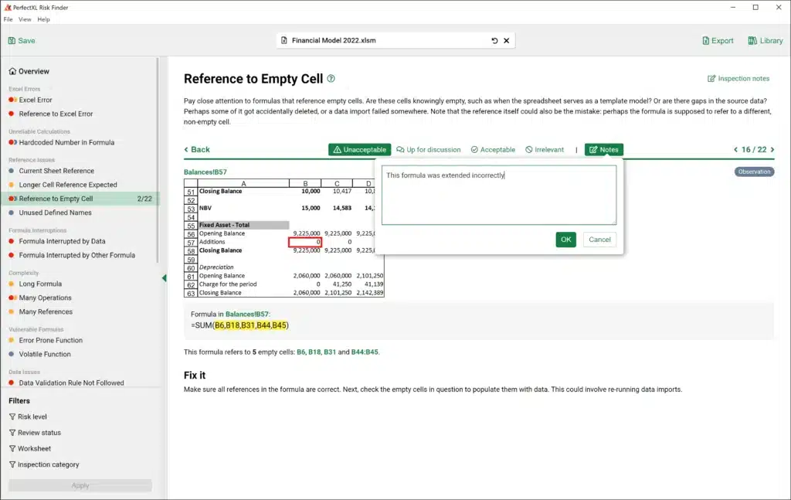Image resolution: width=791 pixels, height=500 pixels.
Task: Expand the Worksheet filter
Action: coord(30,448)
